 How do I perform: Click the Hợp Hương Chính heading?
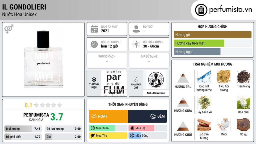212,26
